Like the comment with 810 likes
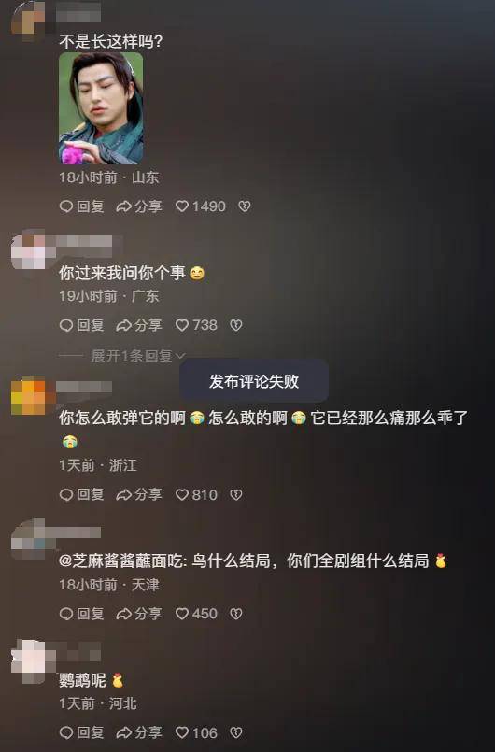 [x=196, y=494]
